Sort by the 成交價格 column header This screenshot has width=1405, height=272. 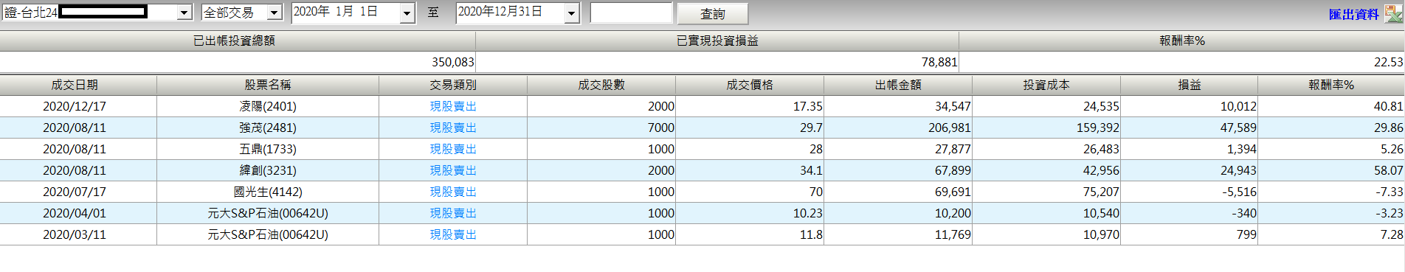coord(750,85)
